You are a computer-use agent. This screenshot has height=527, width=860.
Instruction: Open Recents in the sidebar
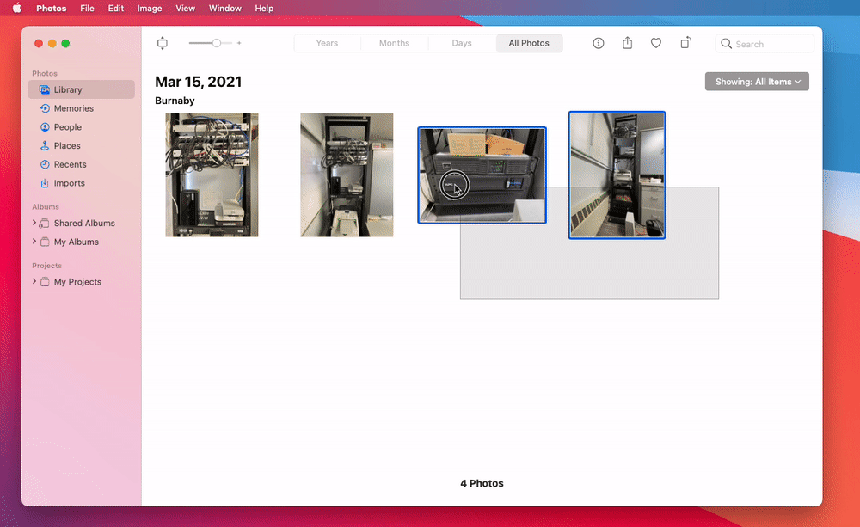[81, 164]
